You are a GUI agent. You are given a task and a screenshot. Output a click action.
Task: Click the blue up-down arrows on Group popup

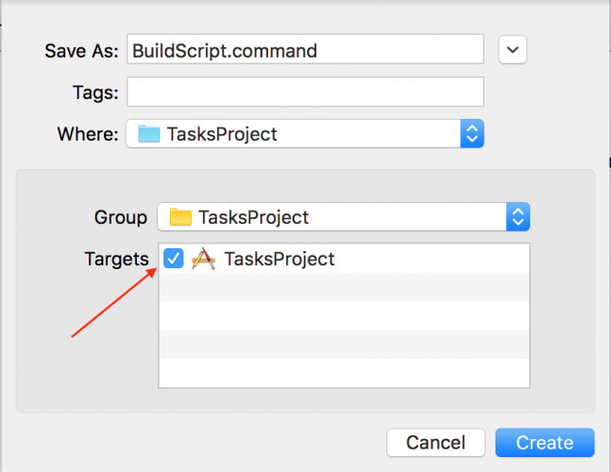pos(518,216)
